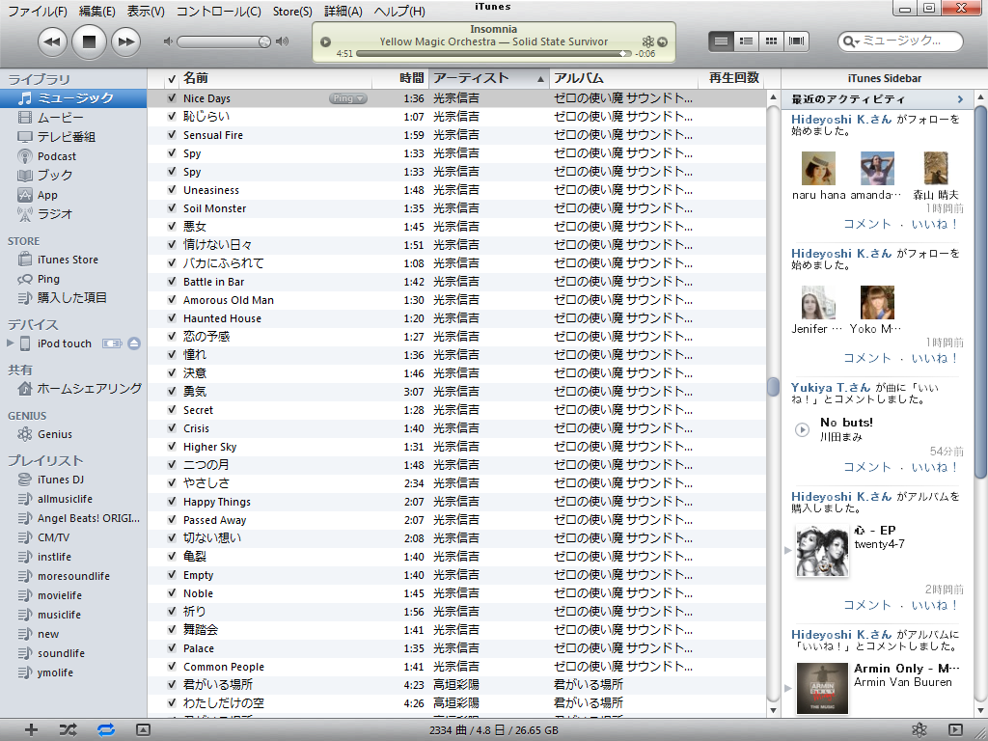The height and width of the screenshot is (741, 988).
Task: Click the music search field
Action: click(900, 41)
